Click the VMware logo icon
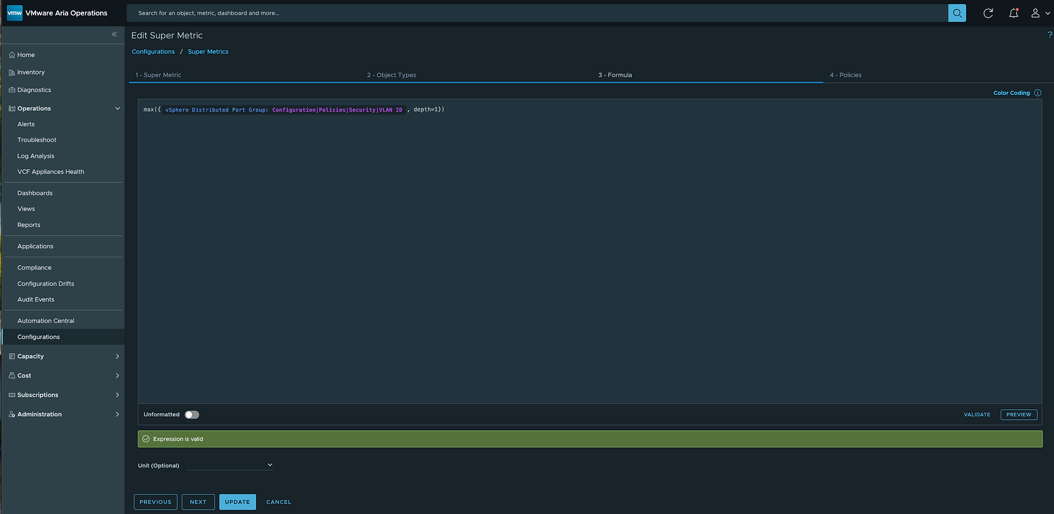The height and width of the screenshot is (514, 1054). point(14,13)
